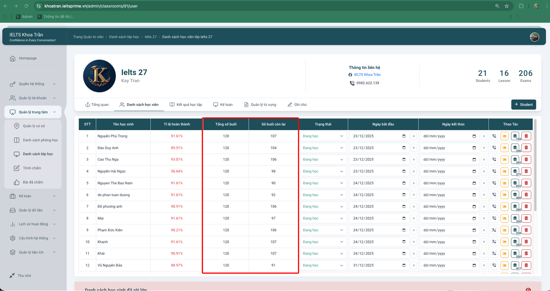Go to Danh sách lớp học in breadcrumb
This screenshot has height=291, width=550.
click(124, 37)
